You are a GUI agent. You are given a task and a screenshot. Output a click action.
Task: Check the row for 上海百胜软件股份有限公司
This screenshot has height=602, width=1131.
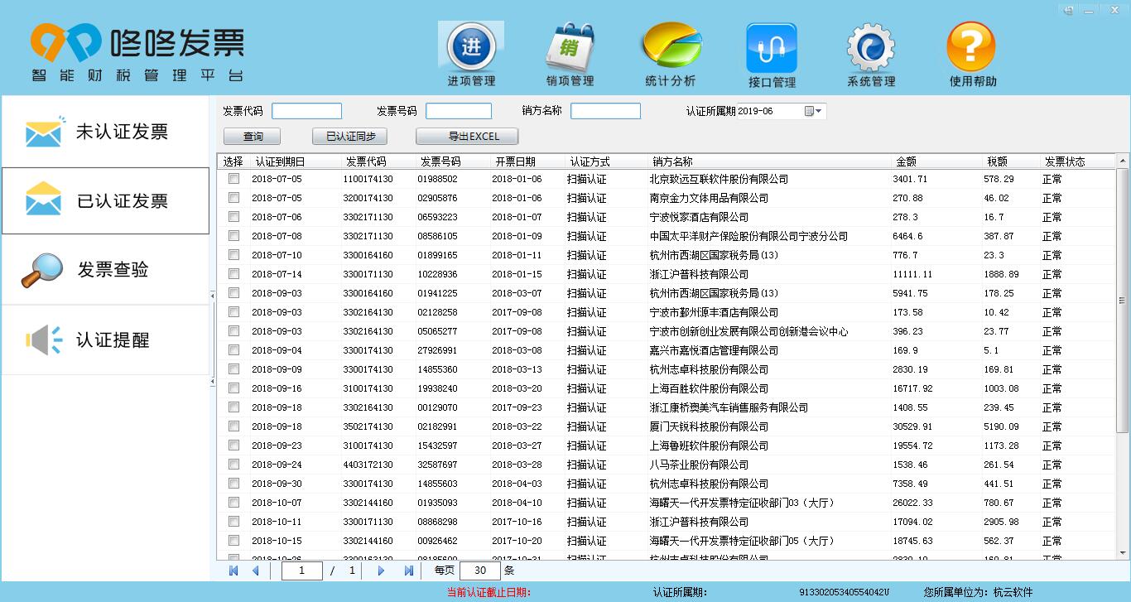[x=234, y=388]
